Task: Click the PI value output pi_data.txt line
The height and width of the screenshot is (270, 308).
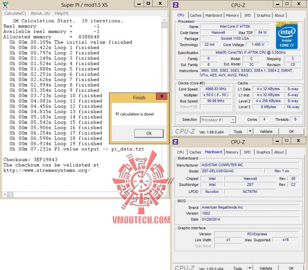Action: (x=77, y=149)
